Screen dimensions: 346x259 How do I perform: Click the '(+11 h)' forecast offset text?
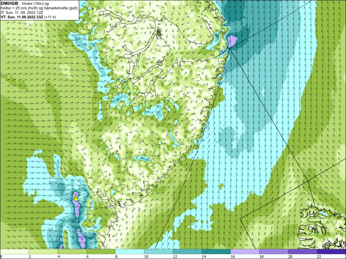(50, 17)
